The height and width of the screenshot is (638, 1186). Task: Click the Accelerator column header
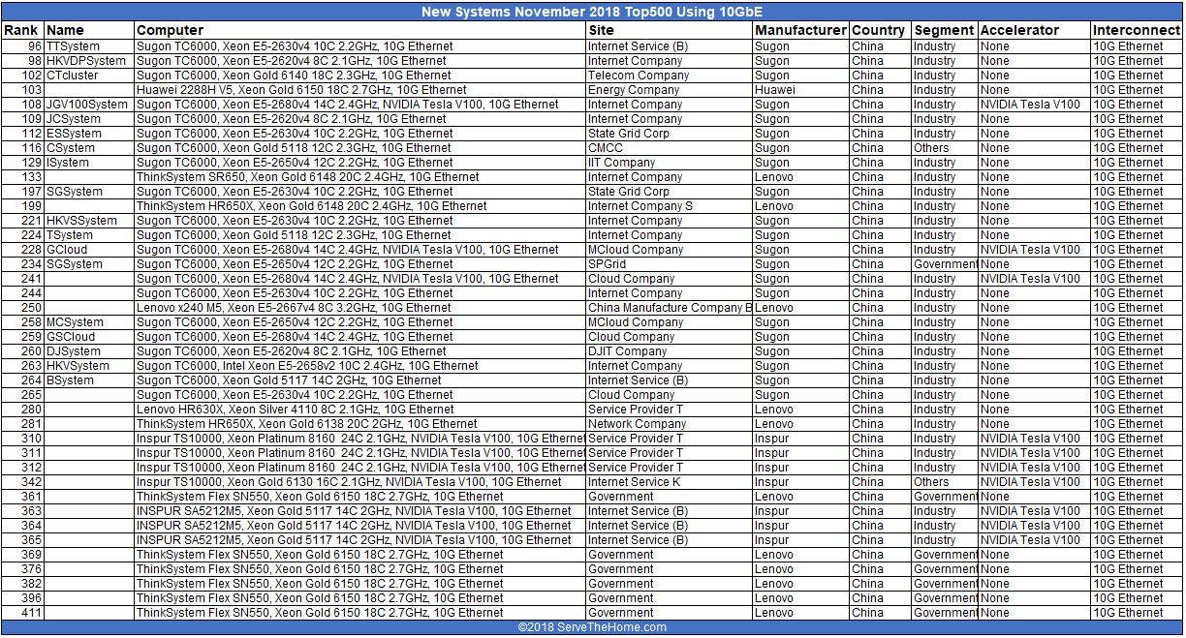(x=1034, y=30)
